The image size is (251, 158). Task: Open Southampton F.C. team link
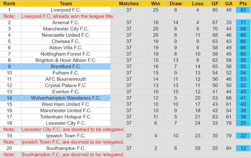point(66,148)
